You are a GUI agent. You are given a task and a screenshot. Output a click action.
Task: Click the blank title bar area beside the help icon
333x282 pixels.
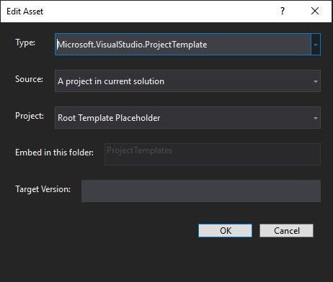161,12
